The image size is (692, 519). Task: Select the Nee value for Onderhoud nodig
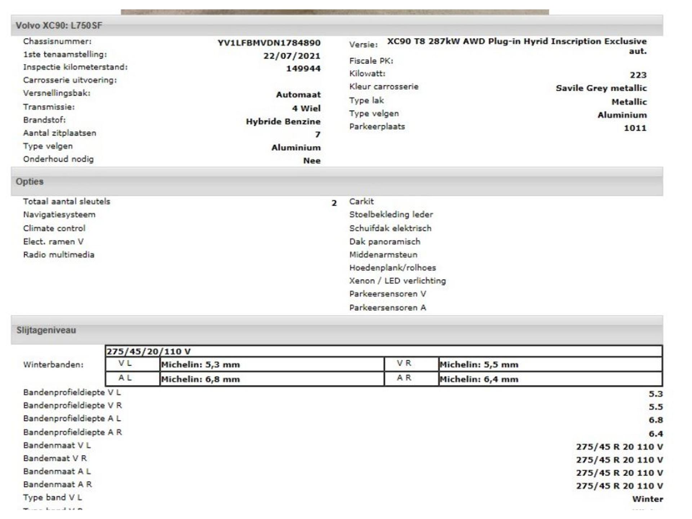(x=312, y=161)
